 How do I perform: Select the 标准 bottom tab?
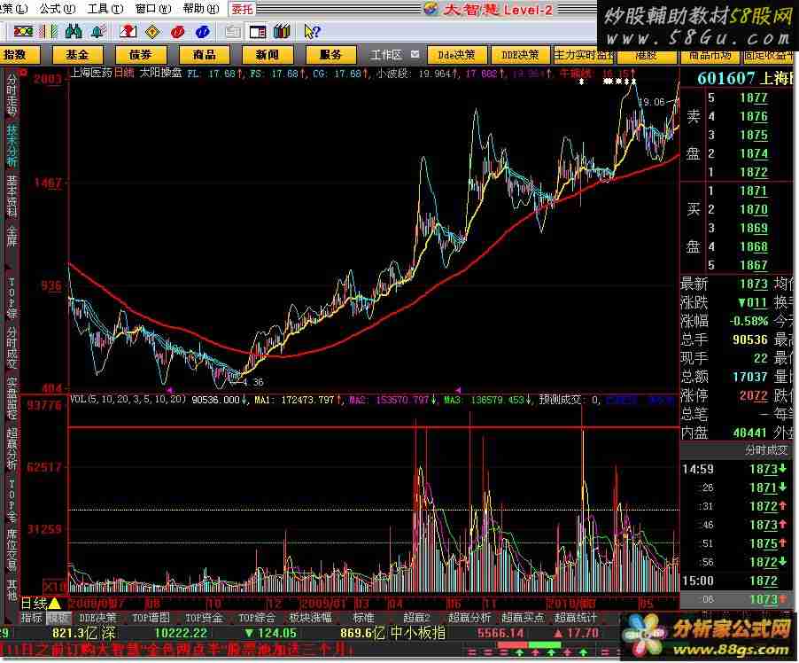tap(363, 618)
